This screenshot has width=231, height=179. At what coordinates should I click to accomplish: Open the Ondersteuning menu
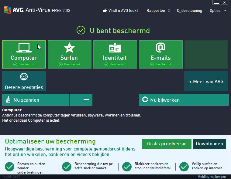point(189,11)
